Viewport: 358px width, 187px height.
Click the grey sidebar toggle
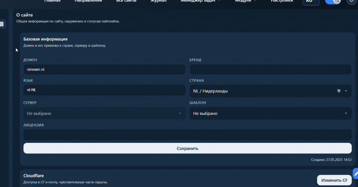(x=2, y=24)
